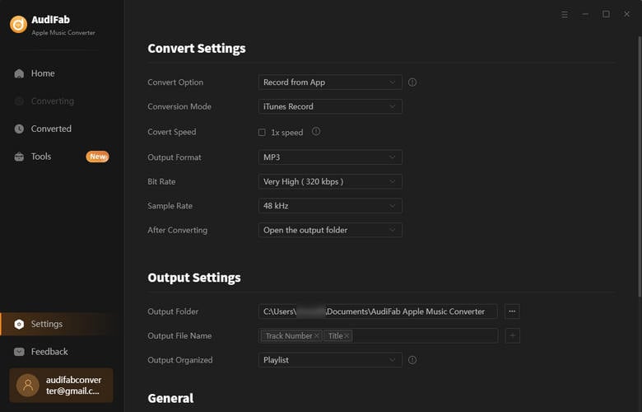
Task: Browse for output folder with ellipsis button
Action: point(512,311)
